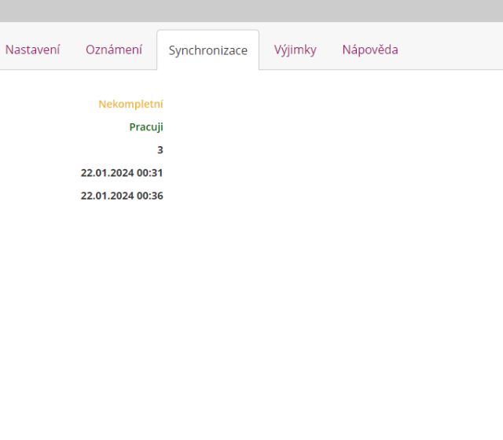Open the Nastavení tab

tap(32, 49)
